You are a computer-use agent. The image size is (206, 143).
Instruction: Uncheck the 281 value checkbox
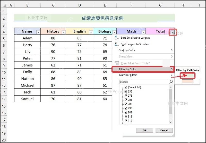tap(126, 100)
